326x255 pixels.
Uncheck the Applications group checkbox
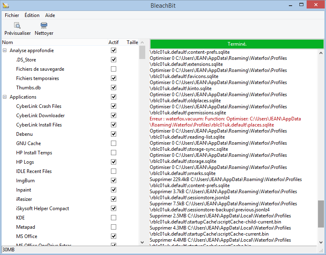pos(113,97)
